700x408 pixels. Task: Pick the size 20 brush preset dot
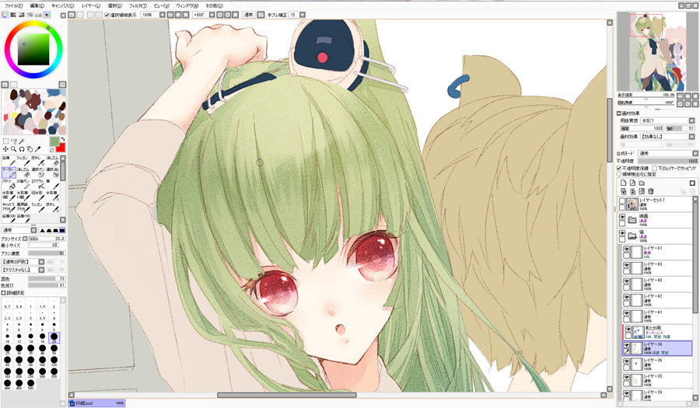click(x=54, y=337)
